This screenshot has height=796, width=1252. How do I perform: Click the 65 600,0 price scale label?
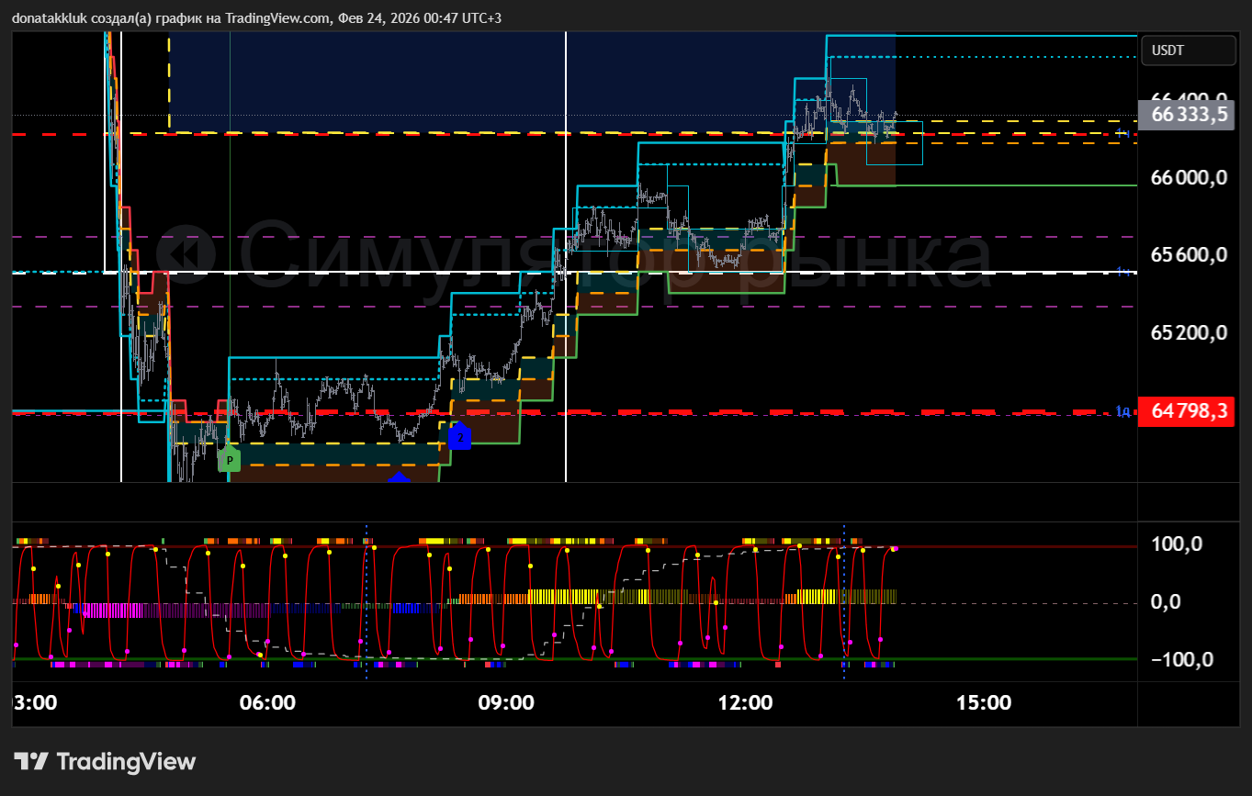[x=1189, y=255]
